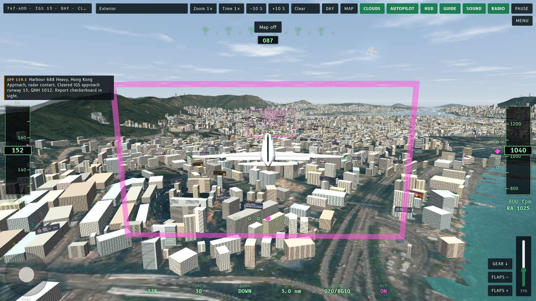Screen dimensions: 536x301
Task: Click the DIST 3.0 nm readout
Action: coord(291,291)
